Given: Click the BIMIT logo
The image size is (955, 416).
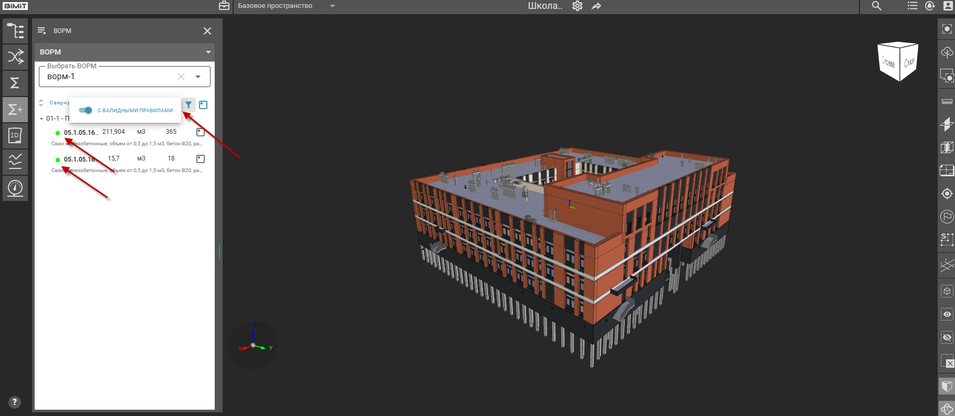Looking at the screenshot, I should (15, 6).
